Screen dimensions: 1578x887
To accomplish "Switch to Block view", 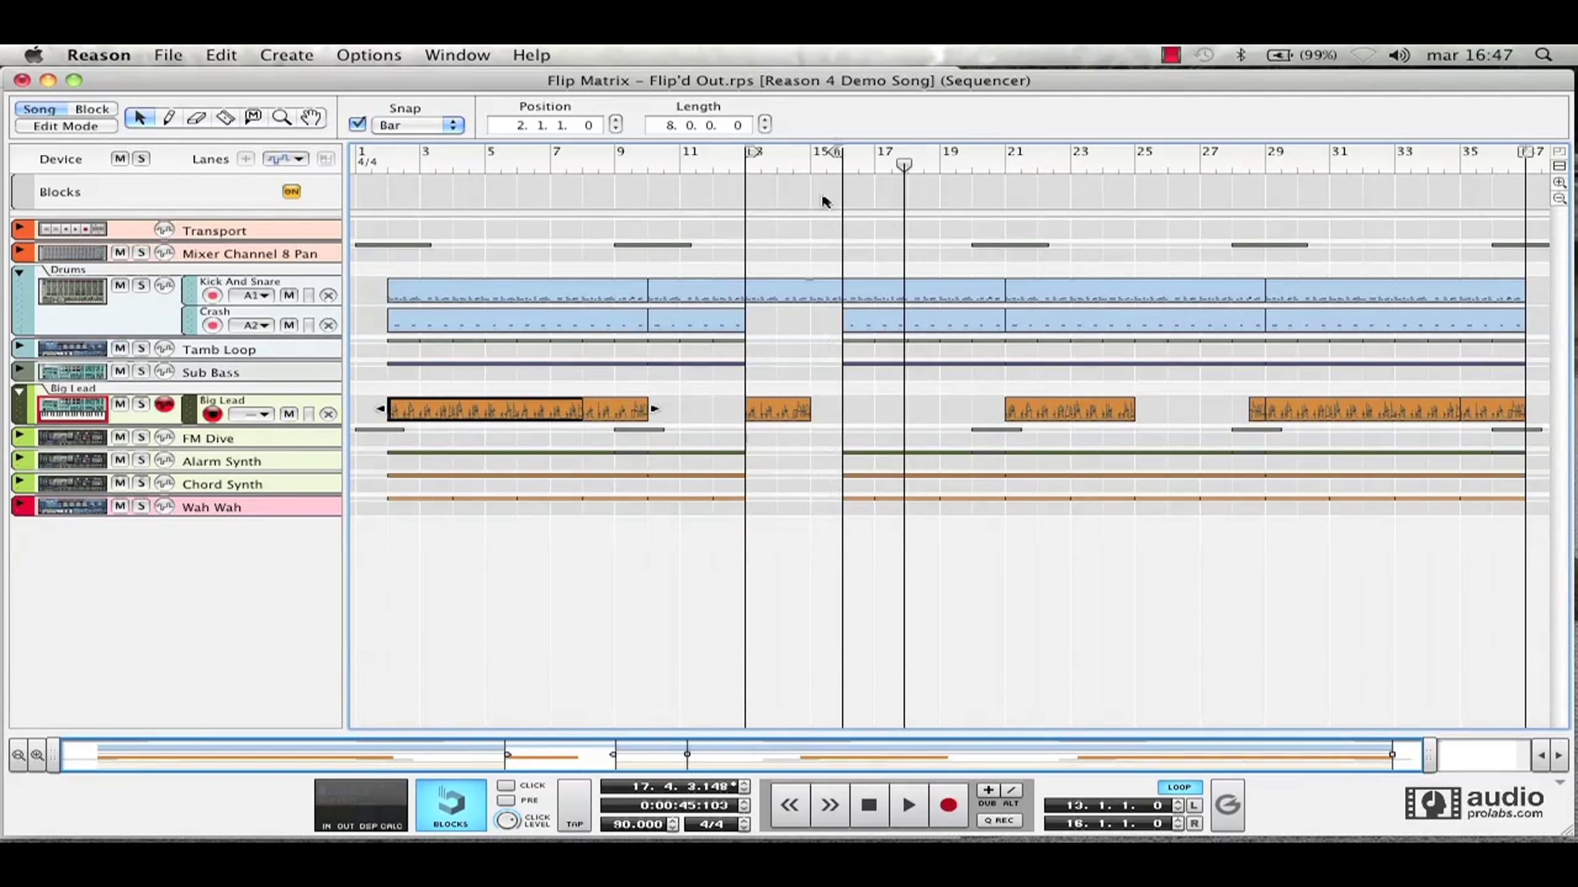I will click(x=91, y=109).
